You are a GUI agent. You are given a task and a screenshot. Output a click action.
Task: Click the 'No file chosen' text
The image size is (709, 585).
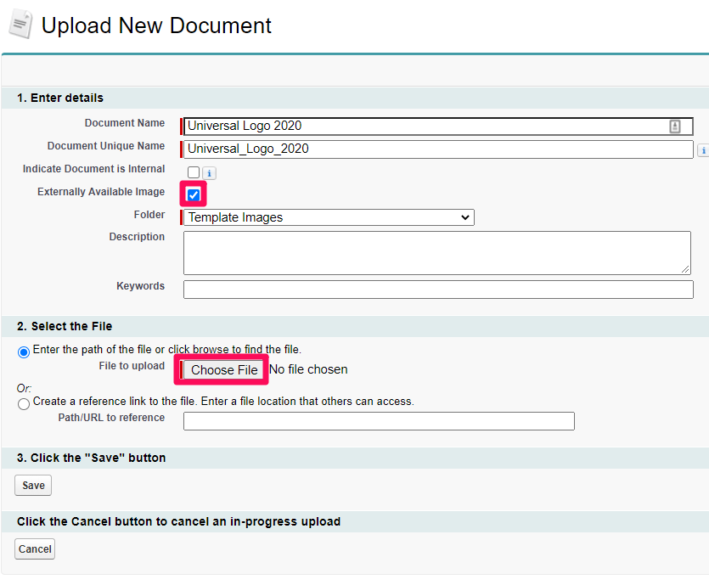308,369
